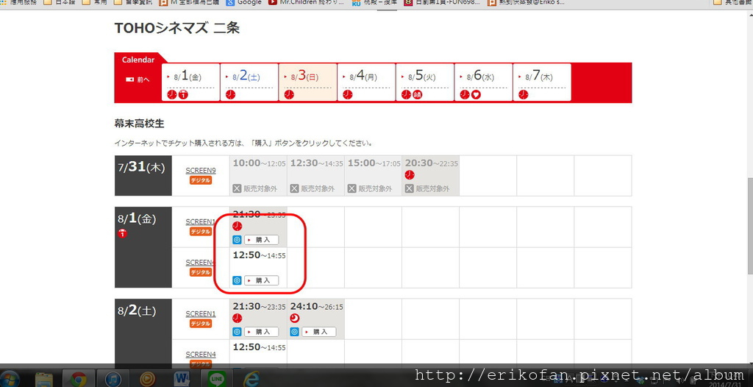This screenshot has height=387, width=753.
Task: Open the SCREEN4 link in the 8/1(金) row
Action: (x=200, y=263)
